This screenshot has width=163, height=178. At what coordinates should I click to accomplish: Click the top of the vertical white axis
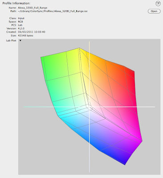pos(89,42)
